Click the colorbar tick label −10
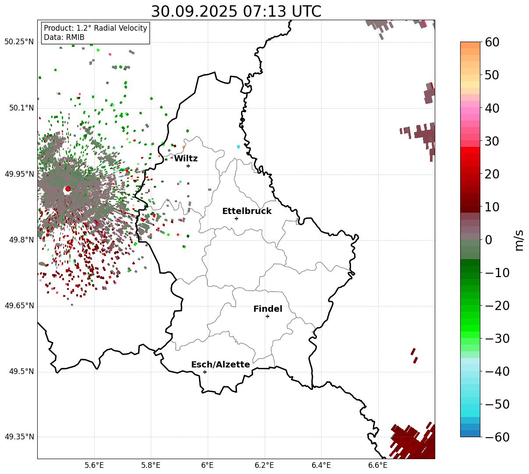The width and height of the screenshot is (529, 474). 497,272
